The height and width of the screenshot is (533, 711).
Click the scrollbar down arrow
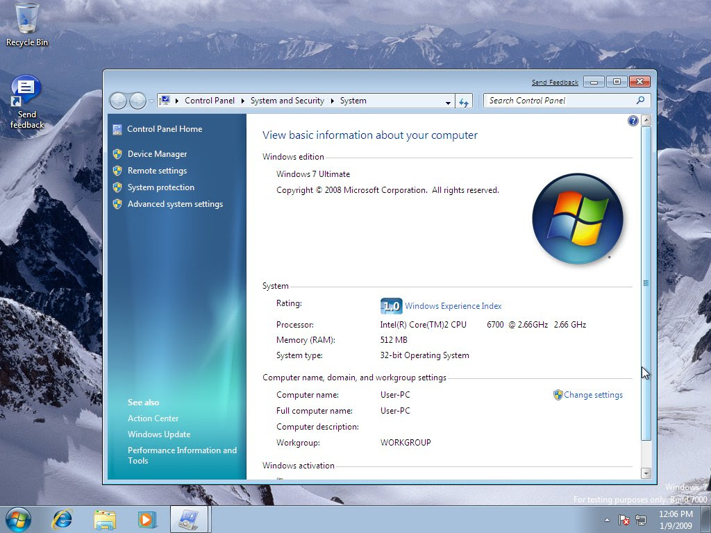[x=646, y=473]
